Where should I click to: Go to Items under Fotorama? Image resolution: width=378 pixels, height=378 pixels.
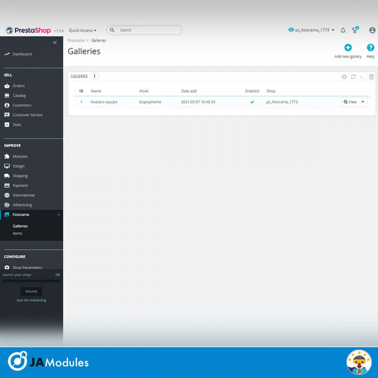[x=17, y=234]
